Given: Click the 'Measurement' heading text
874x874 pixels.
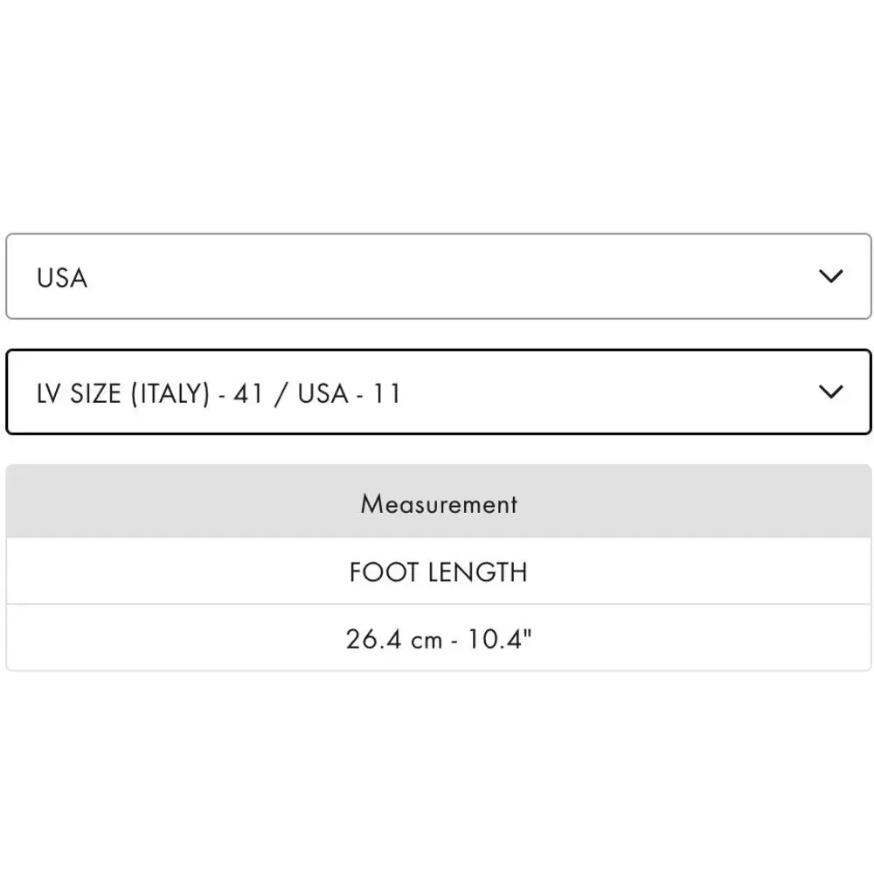Looking at the screenshot, I should coord(438,503).
